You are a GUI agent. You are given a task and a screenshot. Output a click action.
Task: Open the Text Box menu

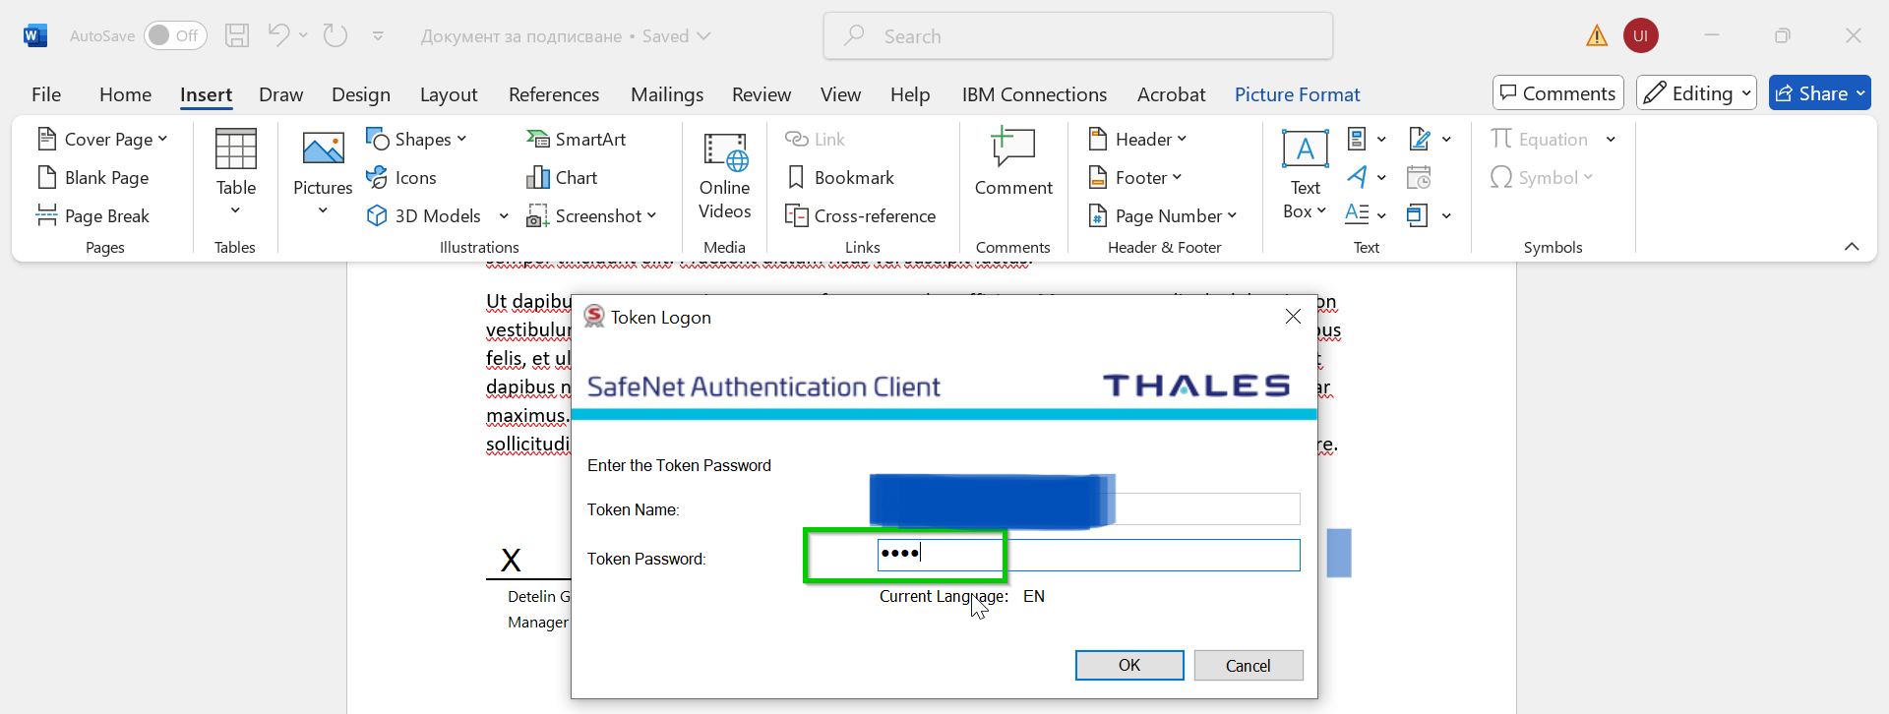click(x=1306, y=175)
